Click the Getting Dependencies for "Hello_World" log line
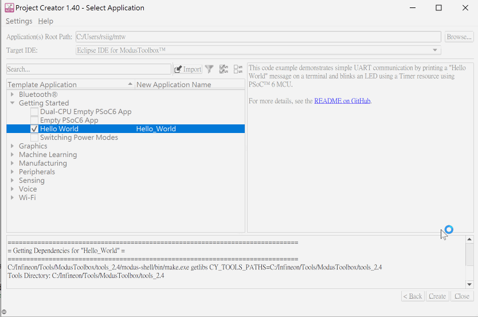The height and width of the screenshot is (317, 478). coord(66,251)
